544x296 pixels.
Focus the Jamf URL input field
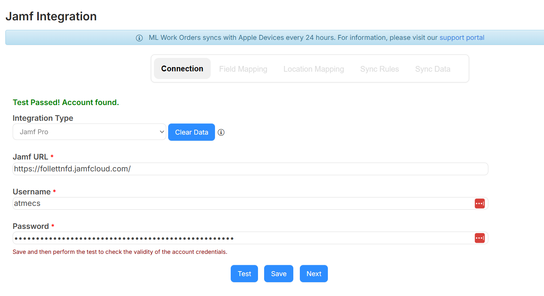tap(250, 169)
